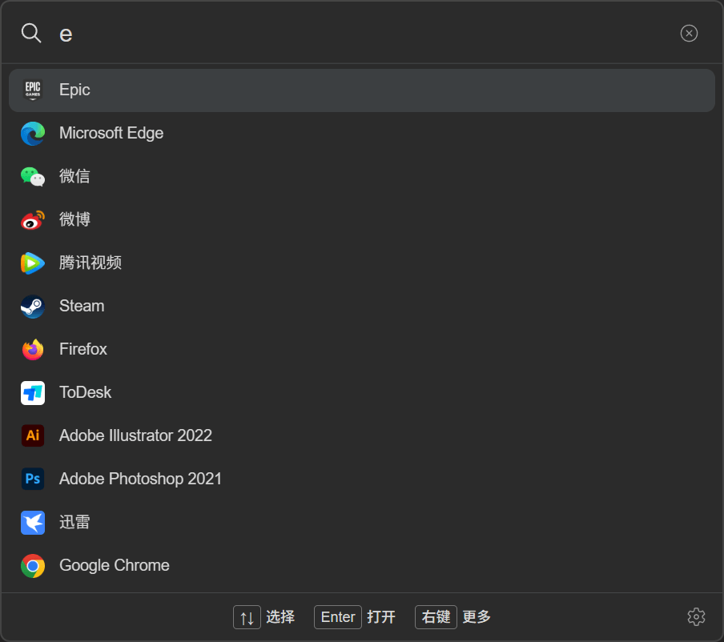This screenshot has height=642, width=724.
Task: Select the Steam label
Action: [x=82, y=306]
